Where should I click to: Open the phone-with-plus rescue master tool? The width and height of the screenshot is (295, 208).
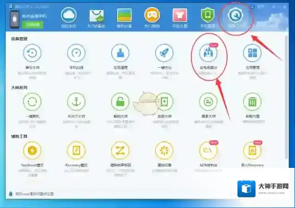pyautogui.click(x=164, y=102)
